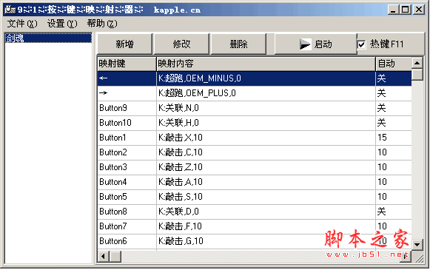The width and height of the screenshot is (430, 270).
Task: Click the K:关联,D,0 cell
Action: coord(266,212)
